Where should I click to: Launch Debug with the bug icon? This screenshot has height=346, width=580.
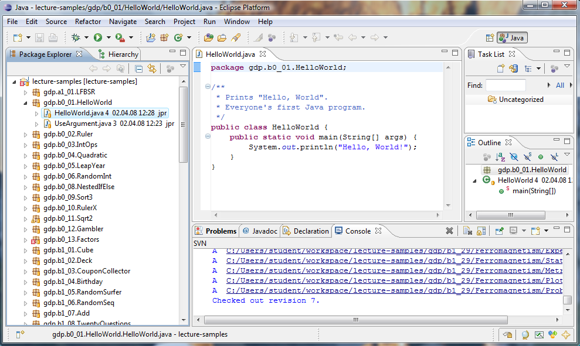tap(76, 37)
